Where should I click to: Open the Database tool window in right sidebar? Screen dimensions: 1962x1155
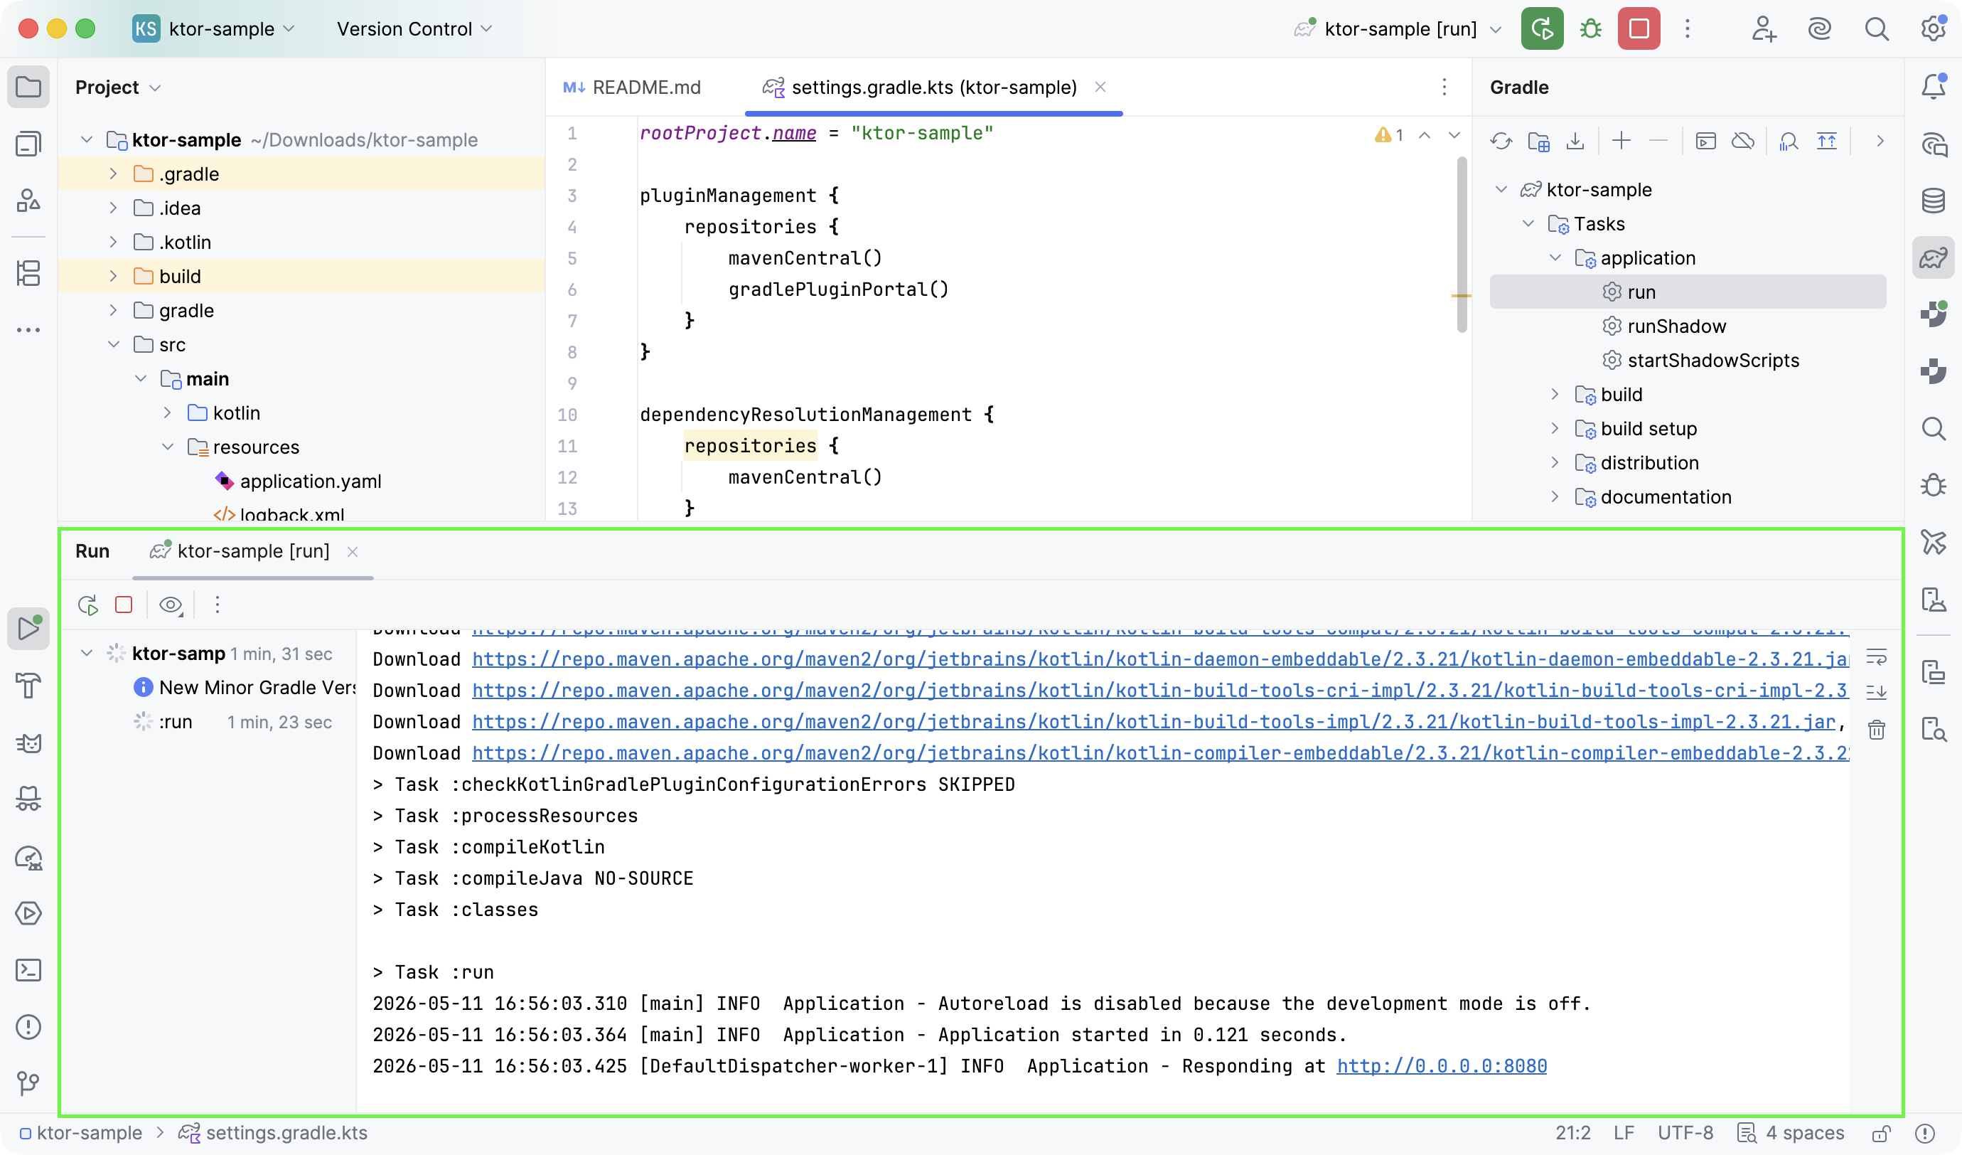pyautogui.click(x=1933, y=200)
